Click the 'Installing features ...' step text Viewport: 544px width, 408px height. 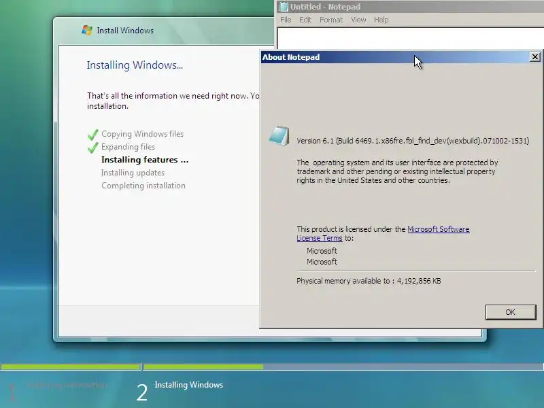(x=145, y=160)
